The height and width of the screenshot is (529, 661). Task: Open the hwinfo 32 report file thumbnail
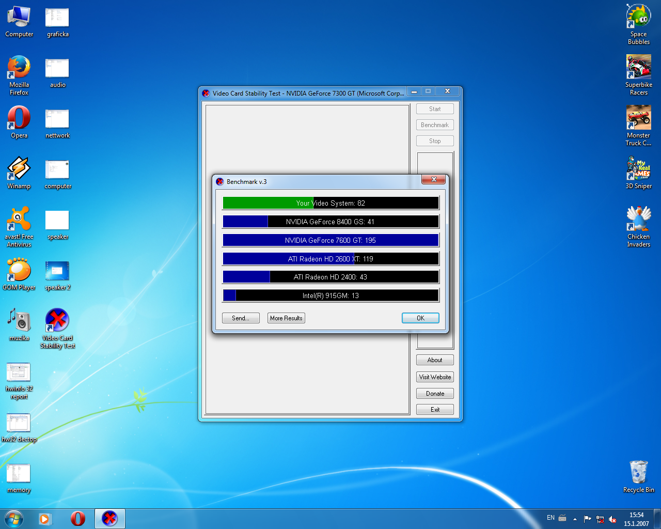pos(19,381)
